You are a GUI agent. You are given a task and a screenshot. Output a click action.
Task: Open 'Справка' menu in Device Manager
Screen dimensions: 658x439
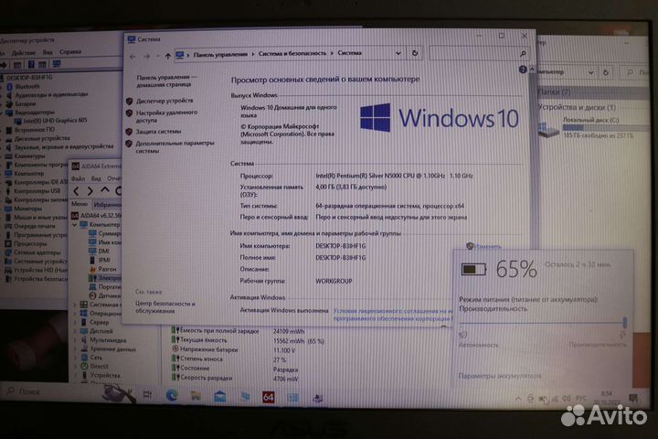[70, 51]
